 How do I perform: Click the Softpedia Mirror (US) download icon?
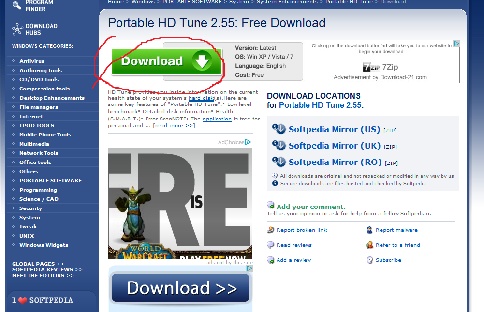click(279, 129)
